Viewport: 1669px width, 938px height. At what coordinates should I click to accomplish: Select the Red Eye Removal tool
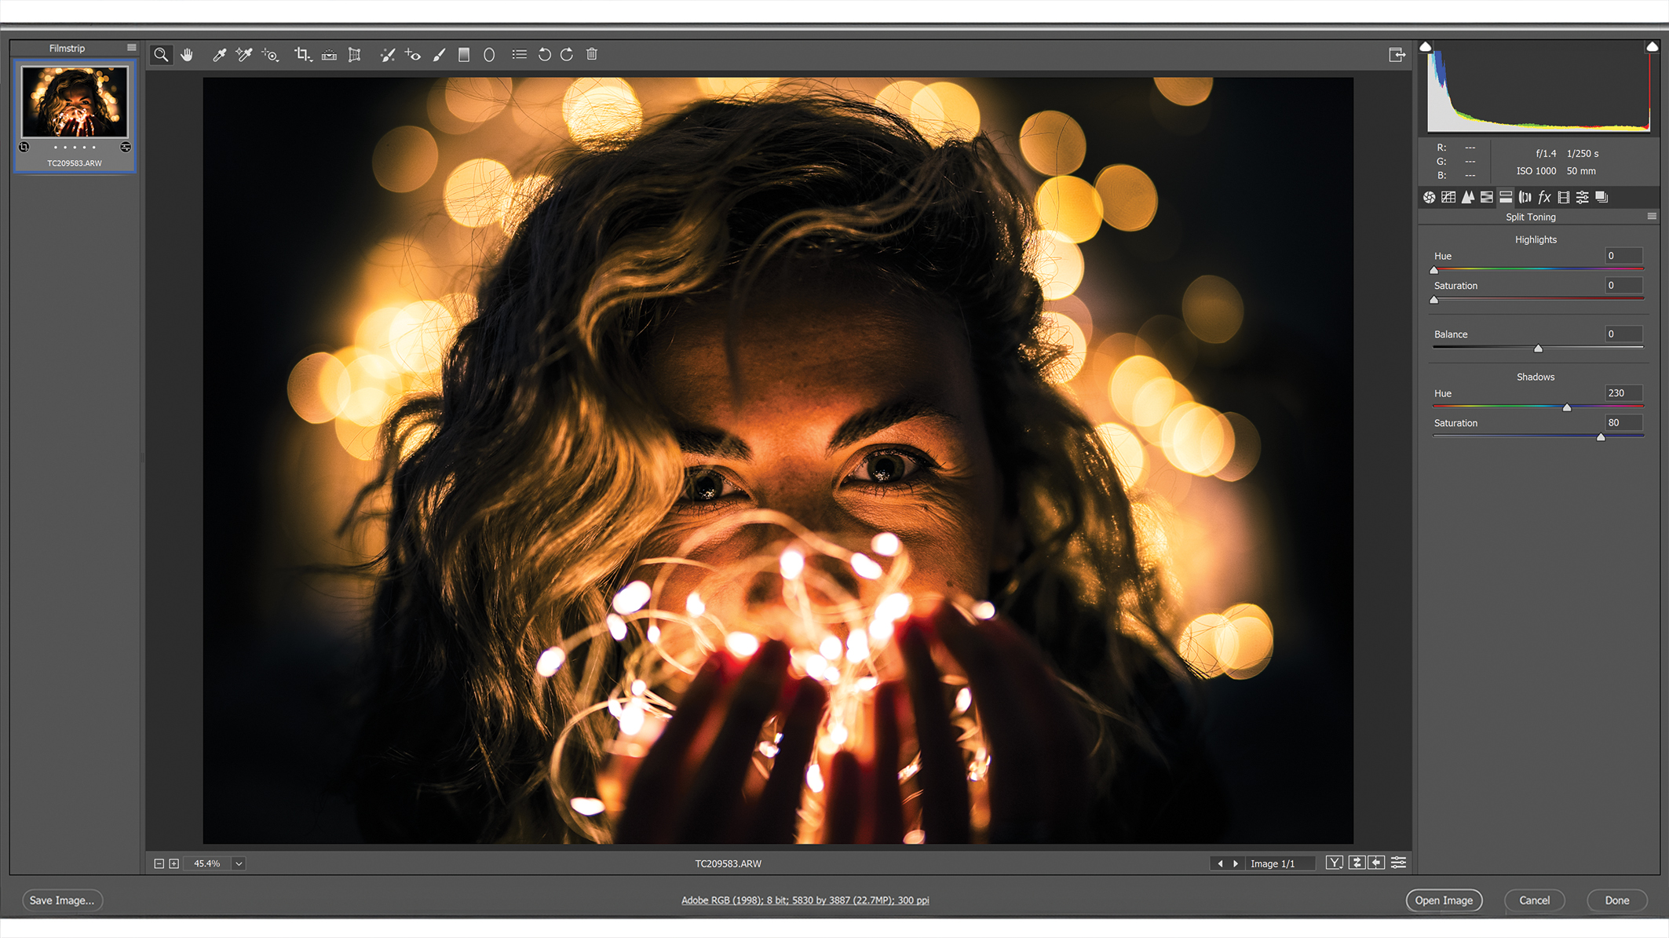pyautogui.click(x=414, y=54)
